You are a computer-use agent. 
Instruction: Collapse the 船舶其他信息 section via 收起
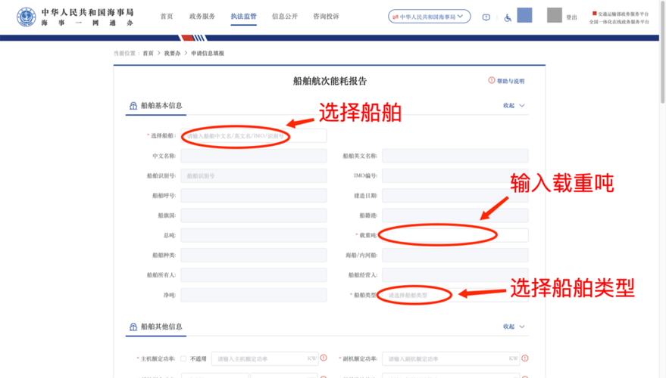click(x=514, y=327)
